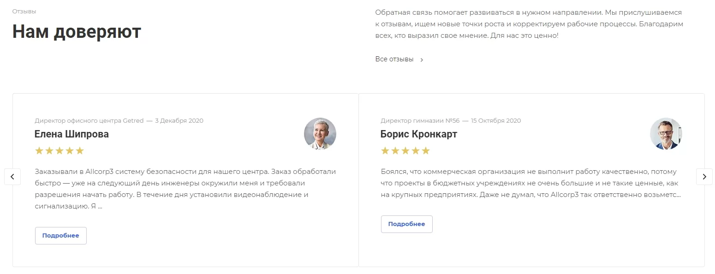Screen dimensions: 715x274
Task: Click fifth star in Елена Шипрова's rating
Action: tap(80, 150)
